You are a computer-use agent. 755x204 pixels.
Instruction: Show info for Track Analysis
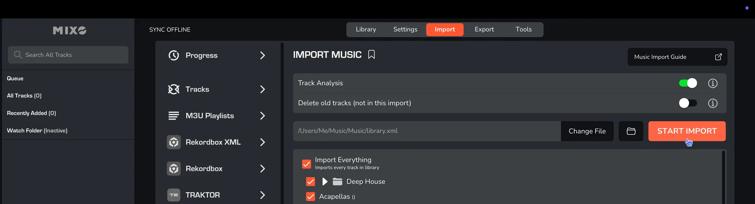tap(712, 83)
